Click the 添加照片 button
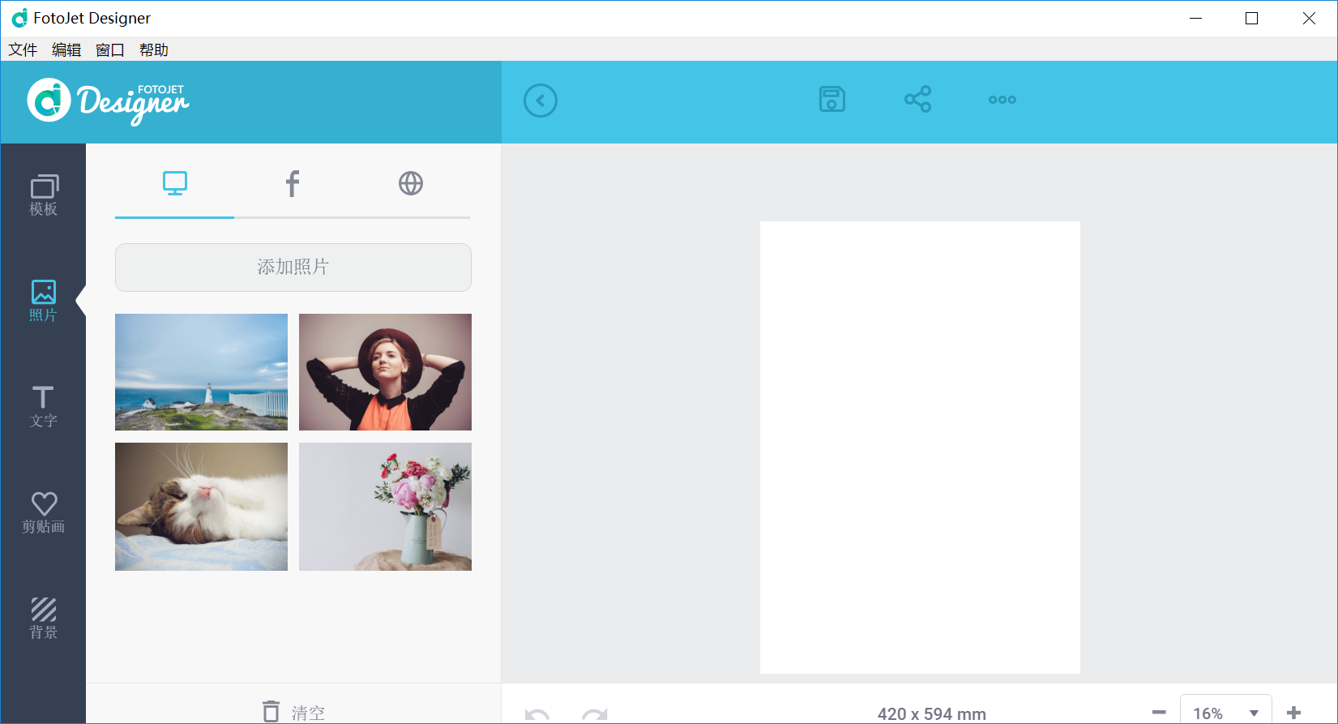1338x724 pixels. pos(293,268)
